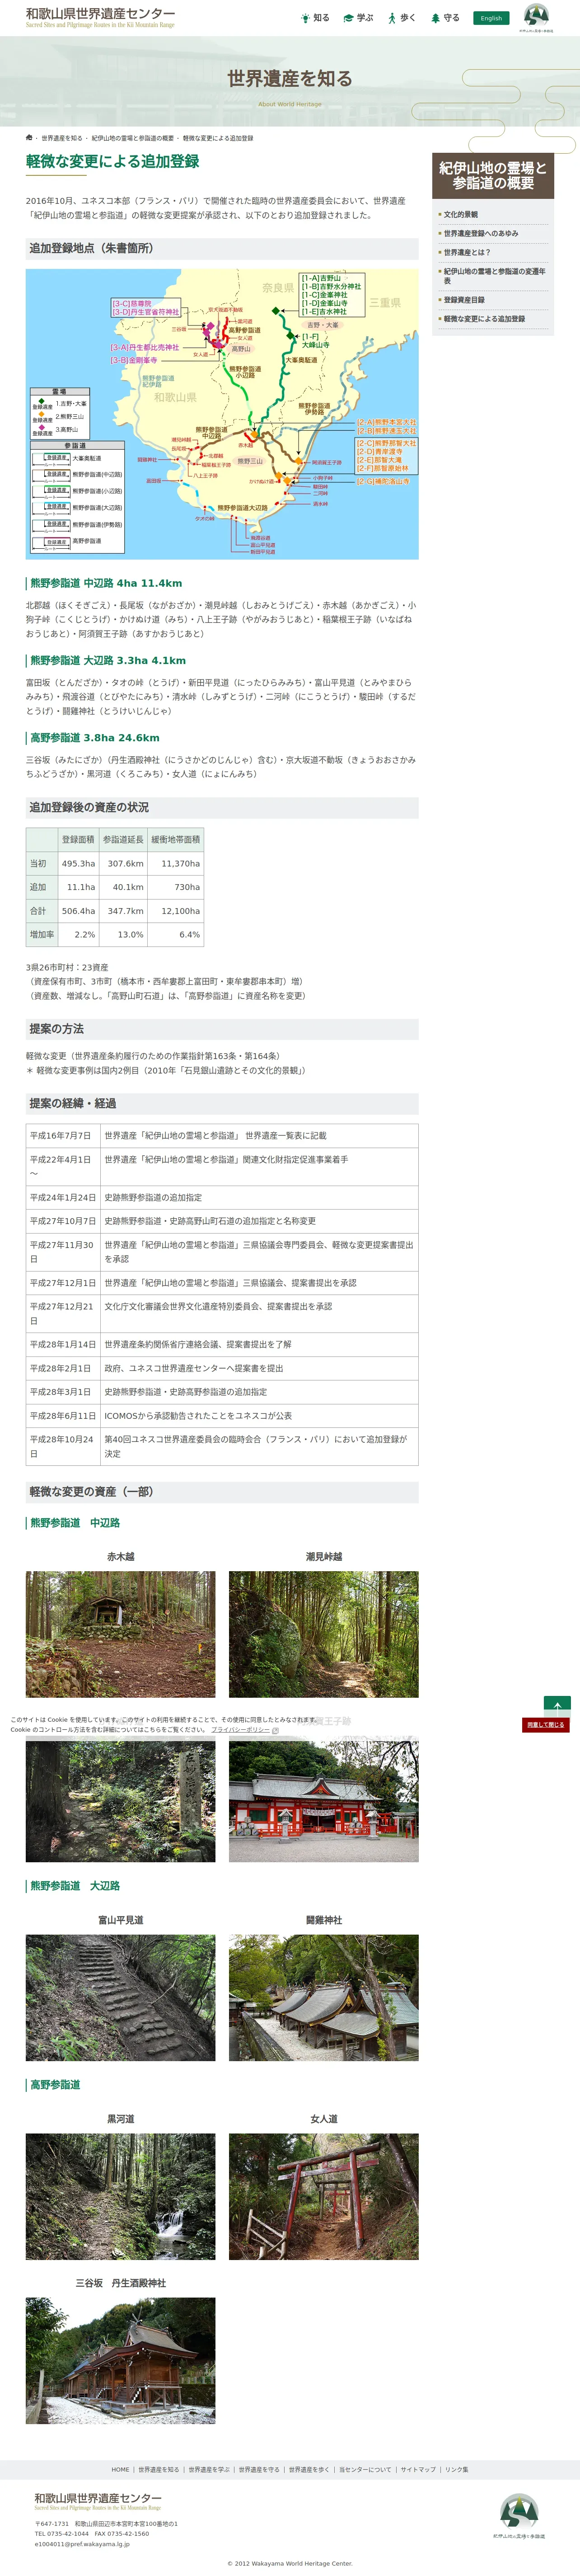View the 潮見峠越 photo
The image size is (580, 2576).
[x=324, y=1634]
